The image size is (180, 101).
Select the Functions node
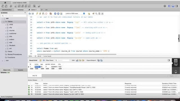[11, 57]
